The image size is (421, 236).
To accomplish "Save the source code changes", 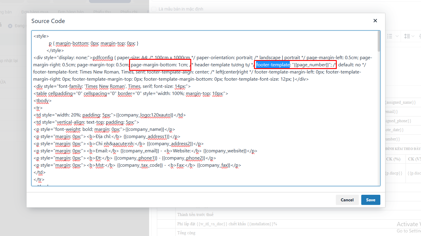I will tap(371, 200).
